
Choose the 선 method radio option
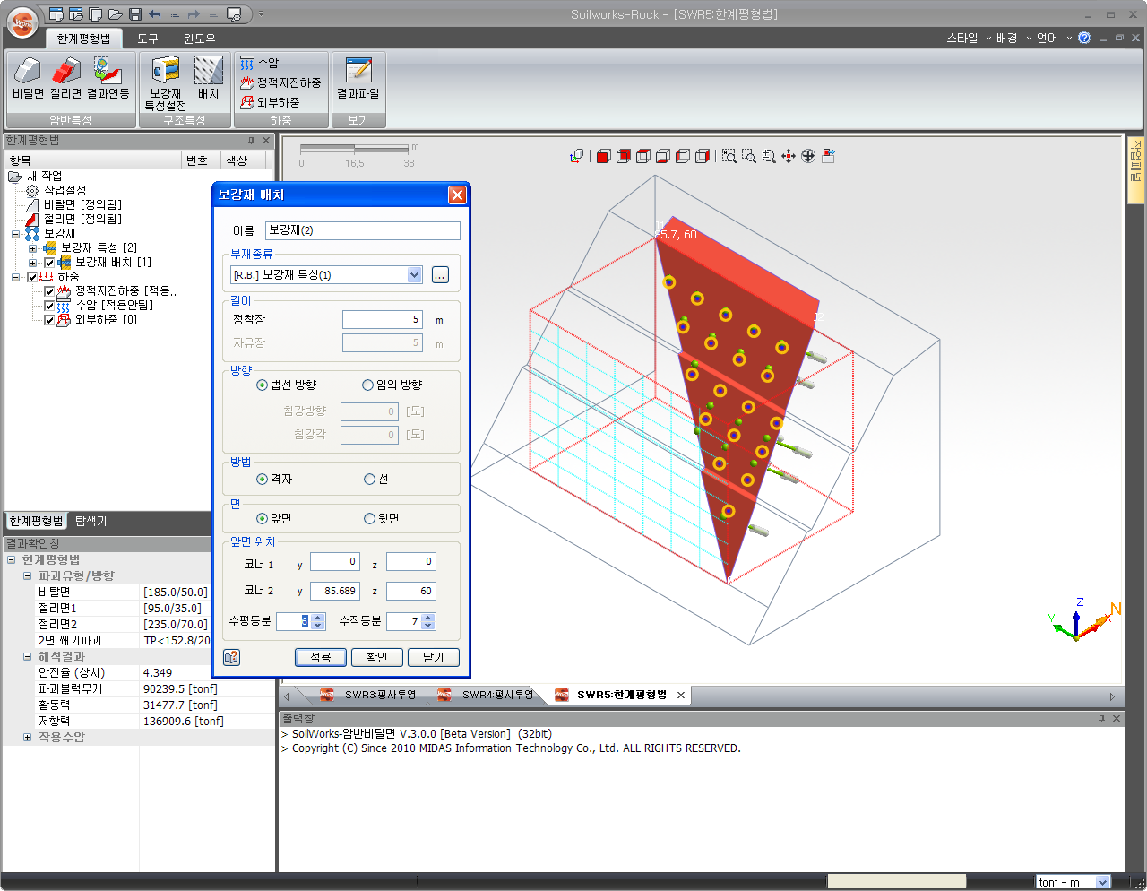(369, 480)
